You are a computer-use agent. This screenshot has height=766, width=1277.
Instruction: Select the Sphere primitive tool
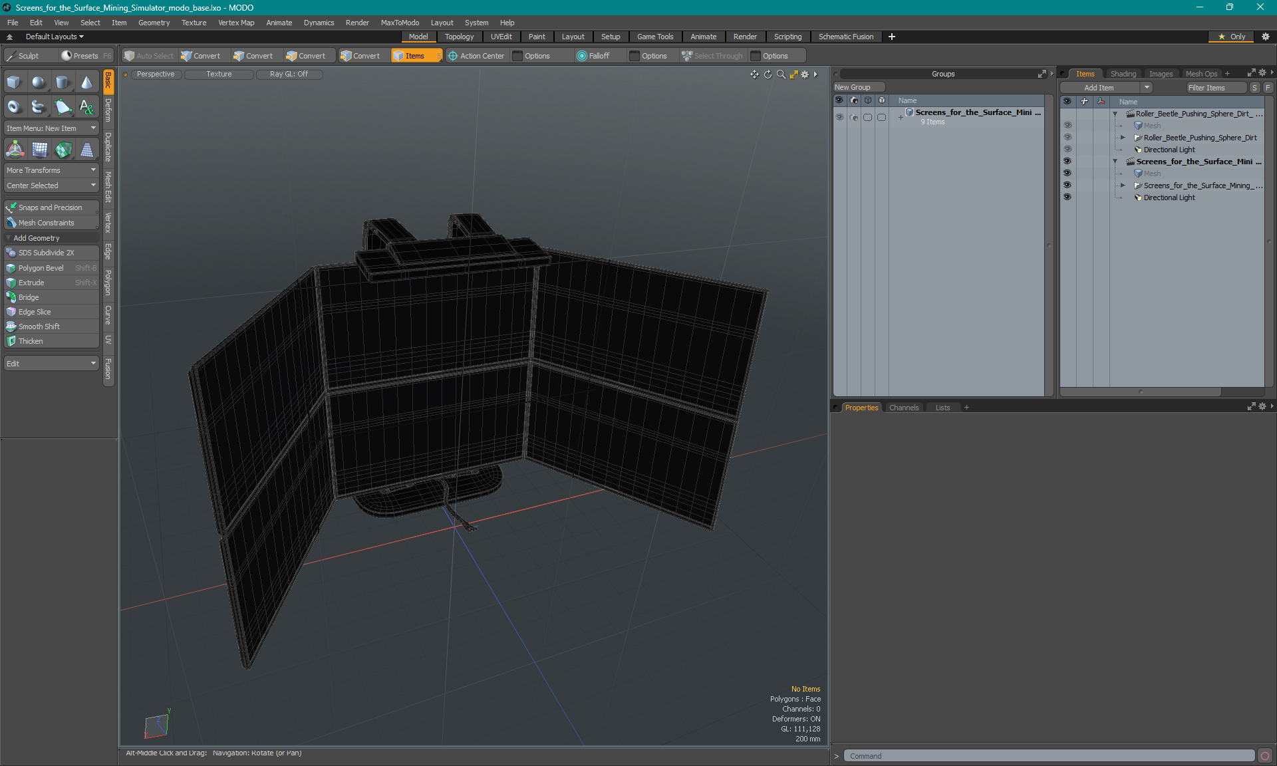pyautogui.click(x=39, y=82)
